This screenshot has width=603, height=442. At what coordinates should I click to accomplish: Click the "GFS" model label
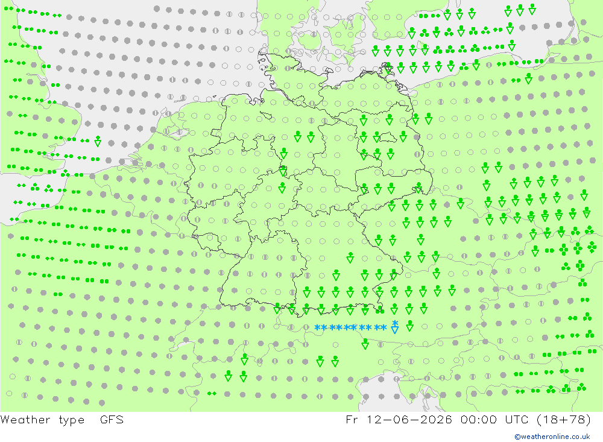(112, 419)
